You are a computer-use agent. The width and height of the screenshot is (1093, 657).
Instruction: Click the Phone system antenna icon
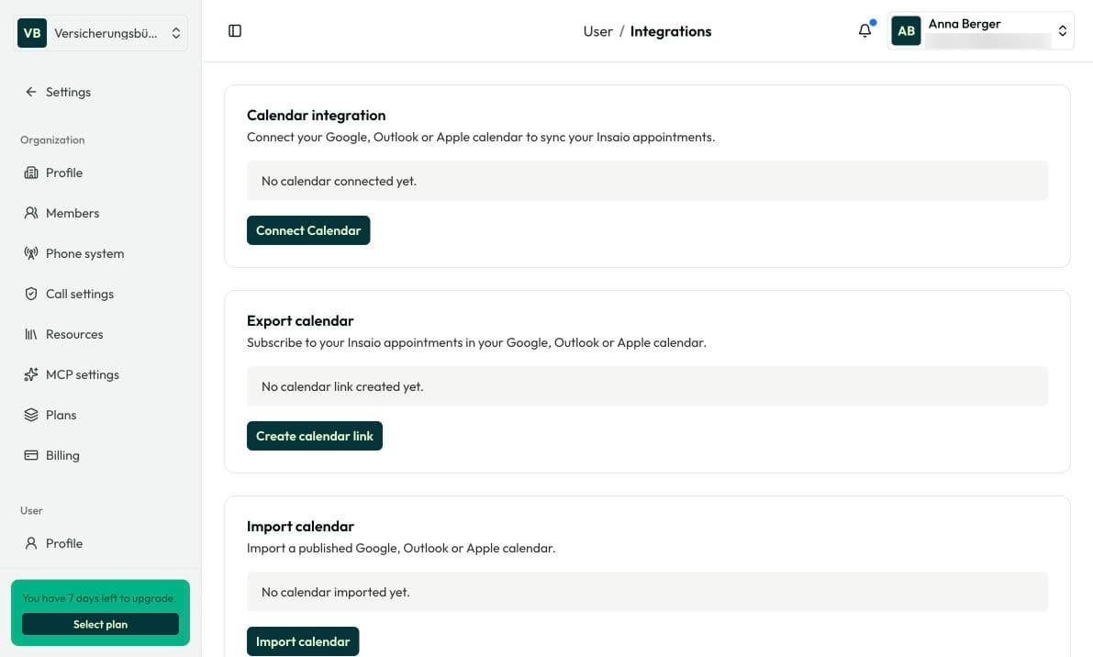point(30,253)
